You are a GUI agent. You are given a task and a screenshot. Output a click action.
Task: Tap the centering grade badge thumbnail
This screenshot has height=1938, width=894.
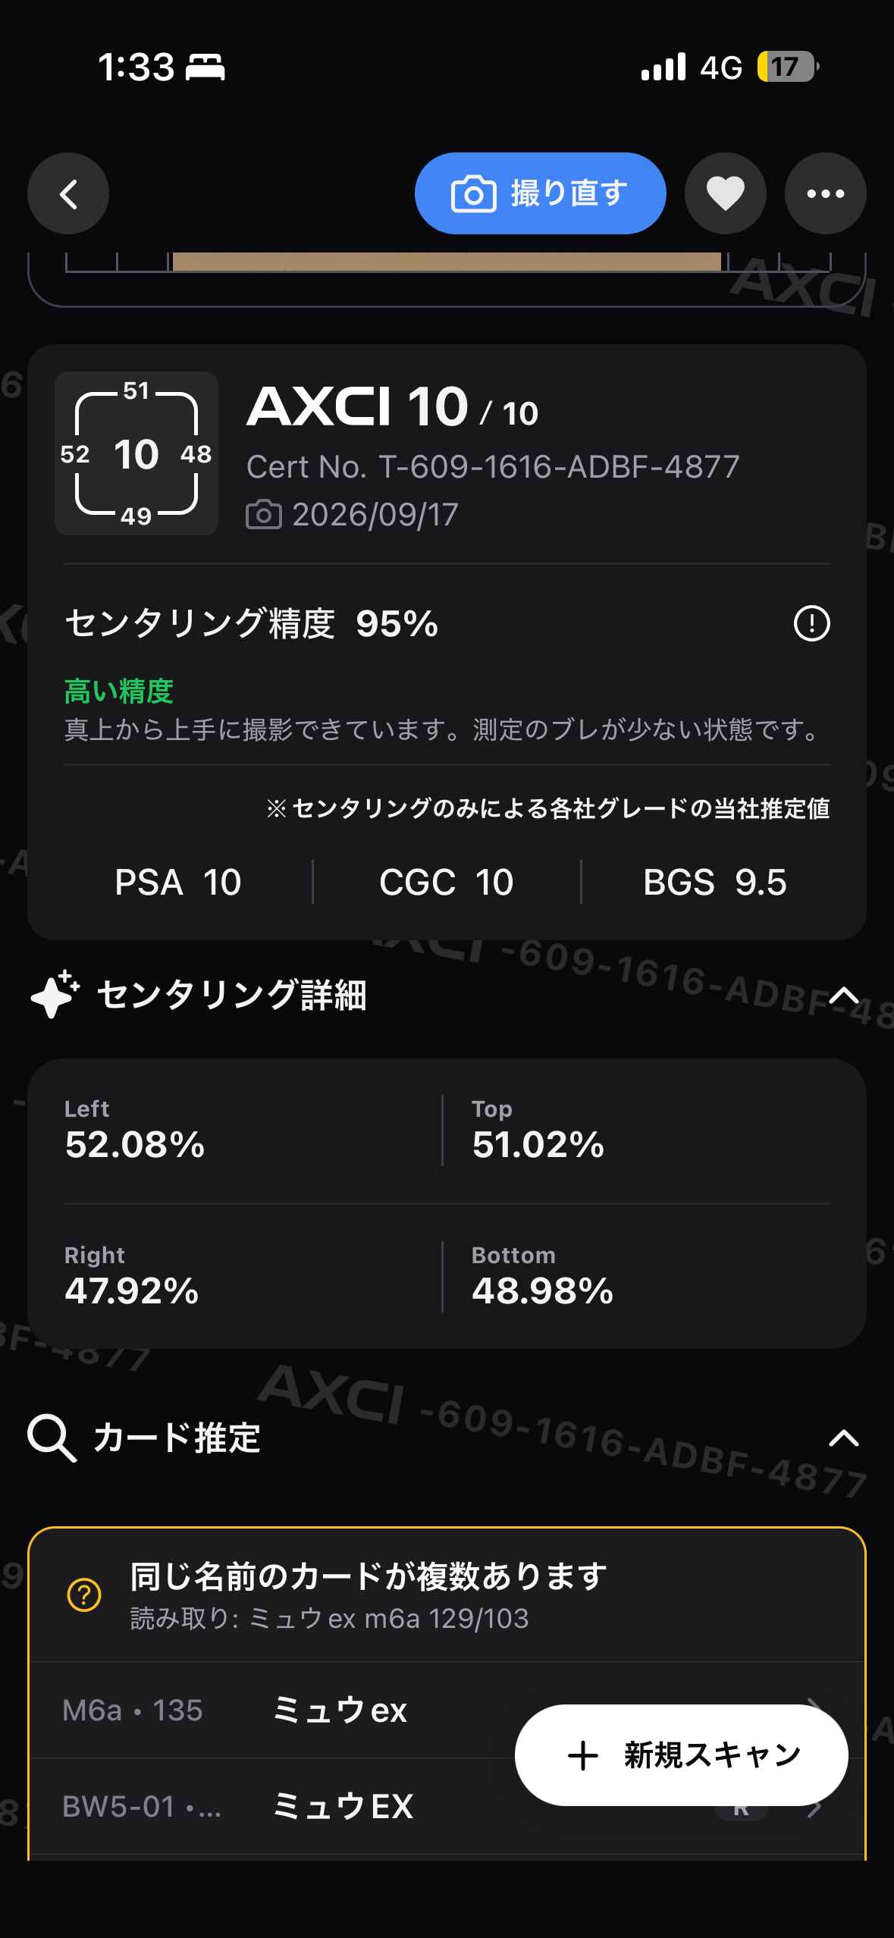tap(136, 453)
